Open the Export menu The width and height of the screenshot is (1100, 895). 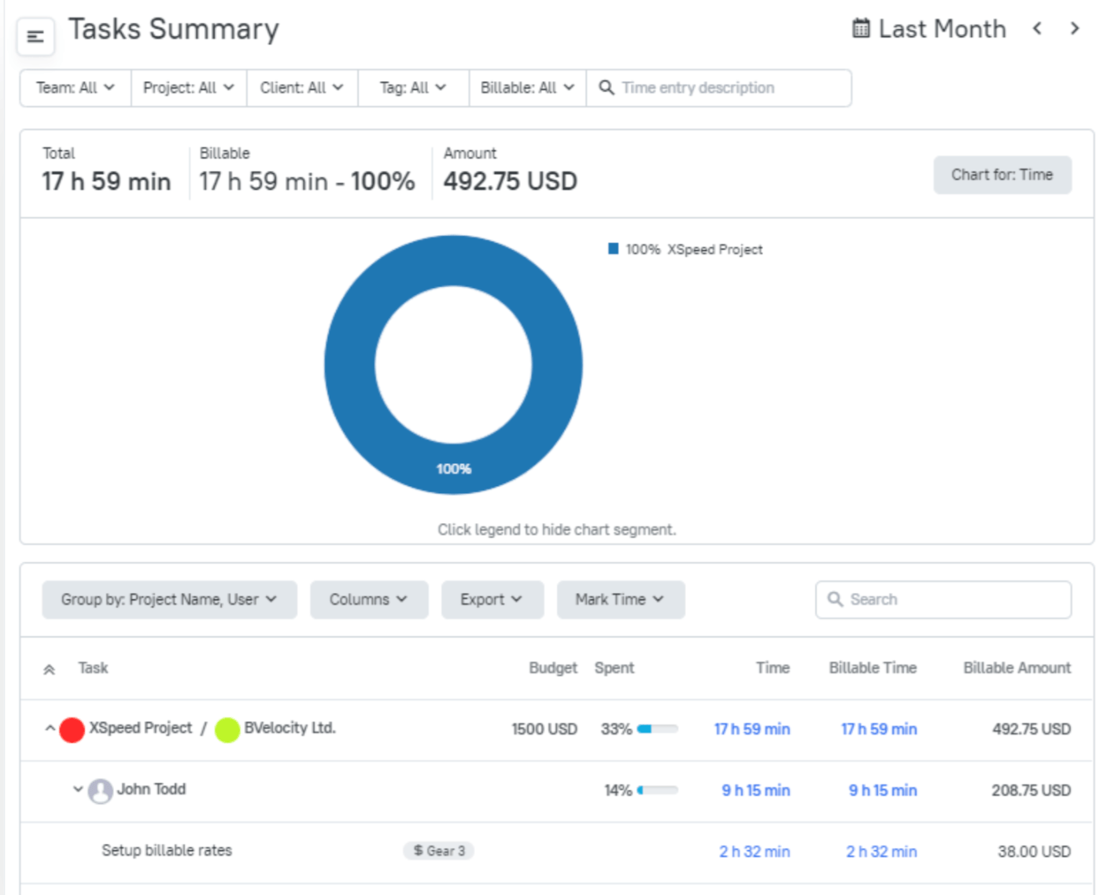pyautogui.click(x=492, y=600)
